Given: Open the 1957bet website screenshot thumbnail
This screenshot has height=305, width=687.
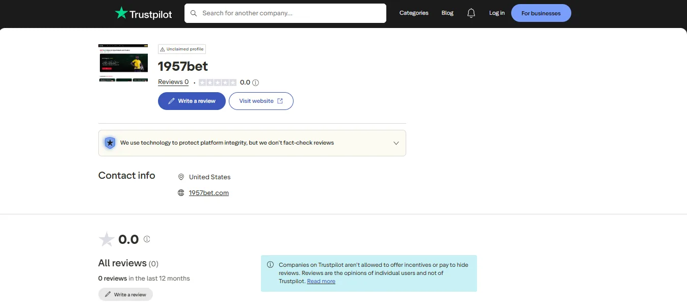Looking at the screenshot, I should coord(123,63).
